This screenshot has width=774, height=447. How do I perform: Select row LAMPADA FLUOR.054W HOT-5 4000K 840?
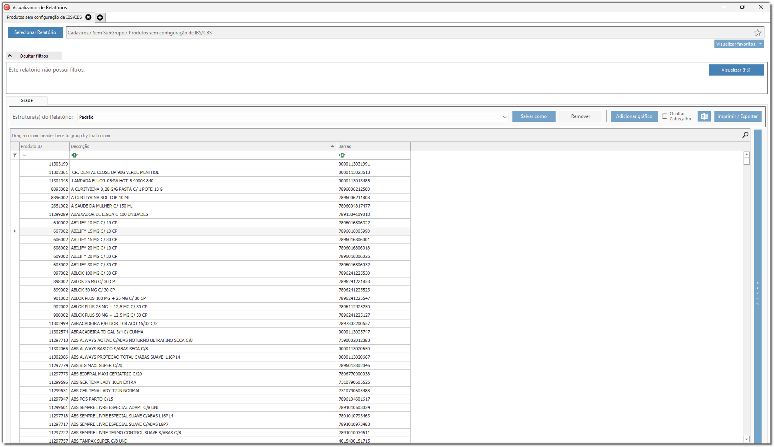(x=215, y=181)
